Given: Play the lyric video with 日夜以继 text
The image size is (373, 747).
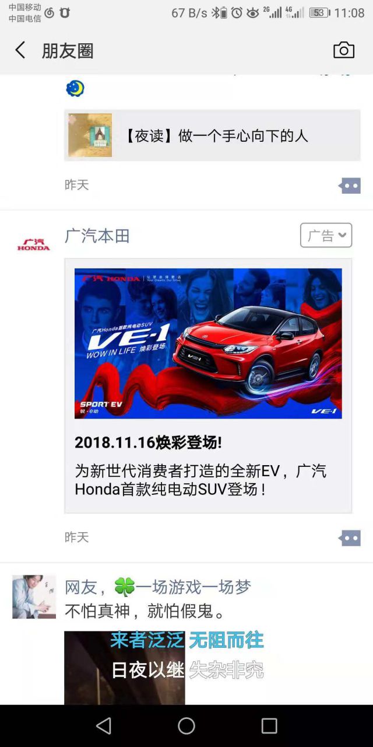Looking at the screenshot, I should coord(124,667).
